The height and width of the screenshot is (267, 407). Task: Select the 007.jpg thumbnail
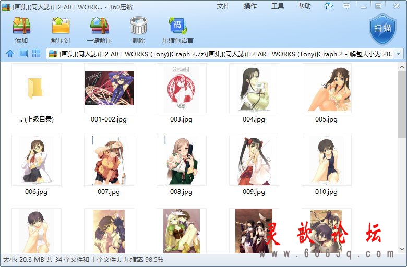coord(109,160)
